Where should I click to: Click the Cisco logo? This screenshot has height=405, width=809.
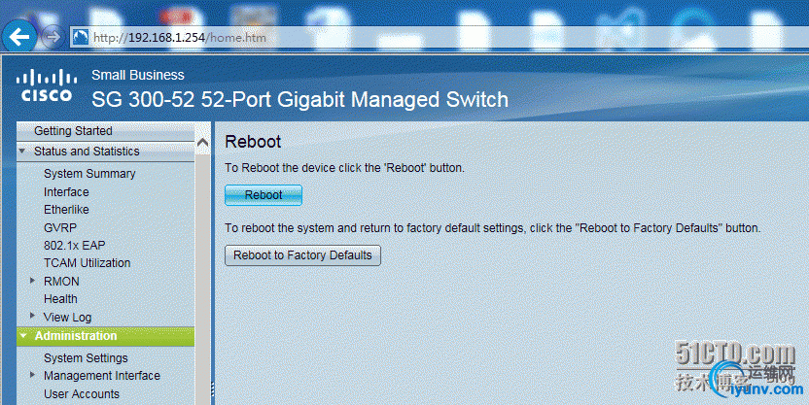click(x=47, y=85)
